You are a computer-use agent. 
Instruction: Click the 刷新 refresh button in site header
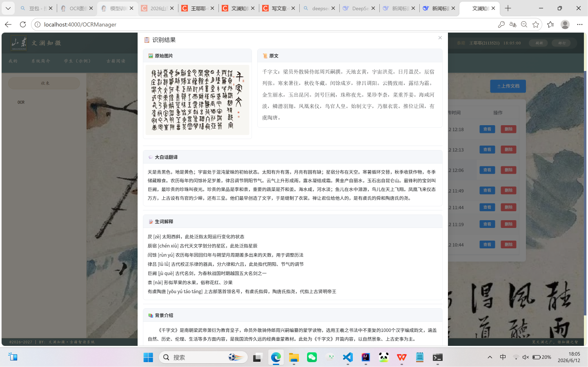[539, 43]
